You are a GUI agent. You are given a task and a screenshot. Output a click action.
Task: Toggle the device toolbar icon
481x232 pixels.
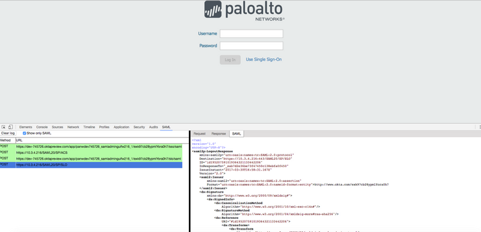10,127
